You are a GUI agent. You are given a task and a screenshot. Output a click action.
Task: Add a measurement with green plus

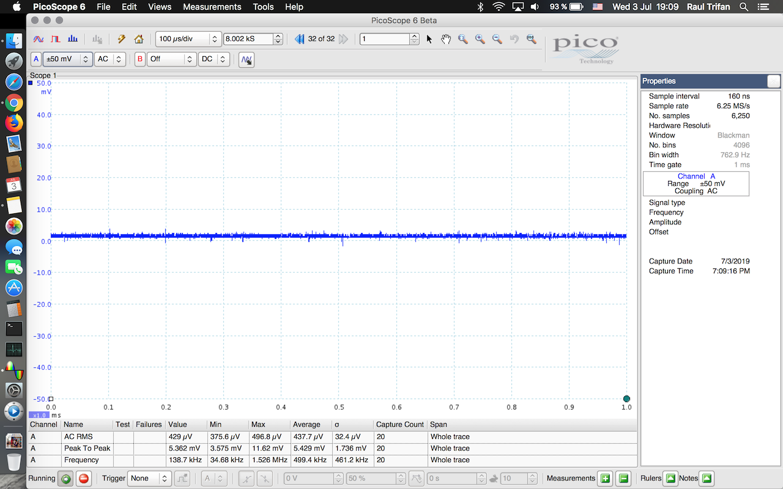pyautogui.click(x=606, y=479)
